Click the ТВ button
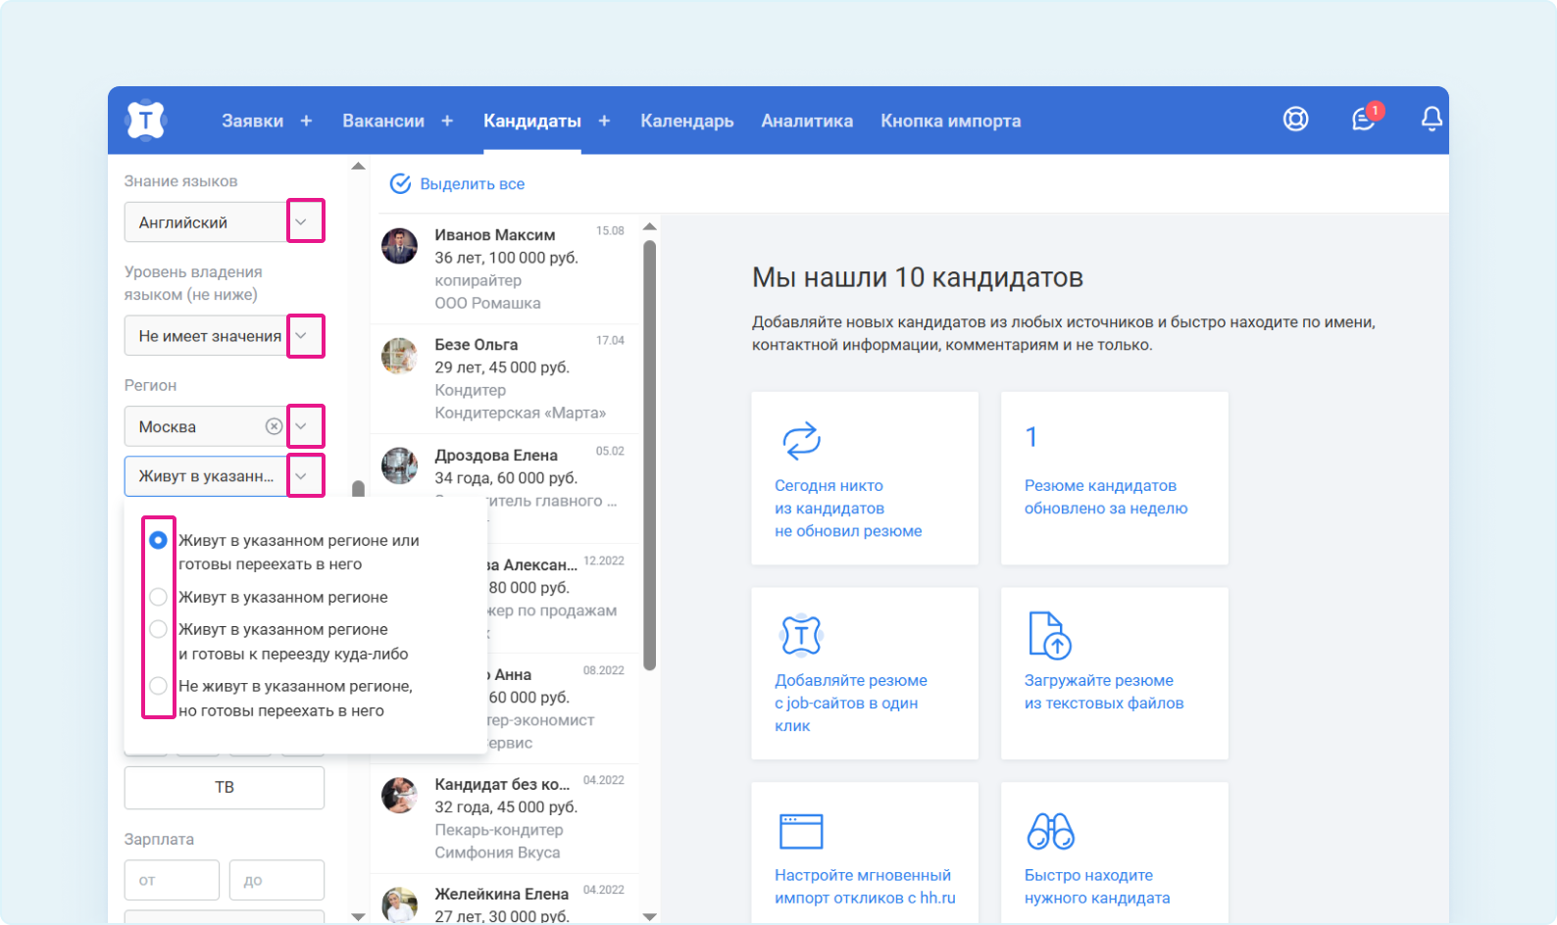Image resolution: width=1557 pixels, height=925 pixels. click(225, 787)
